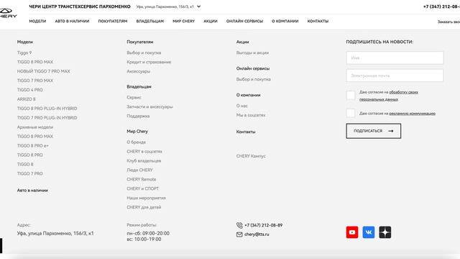Open the О бренде link
The height and width of the screenshot is (259, 460).
click(136, 142)
